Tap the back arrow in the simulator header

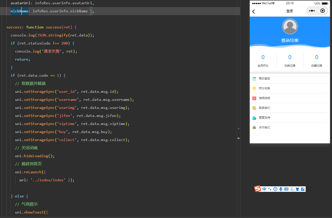click(x=254, y=11)
